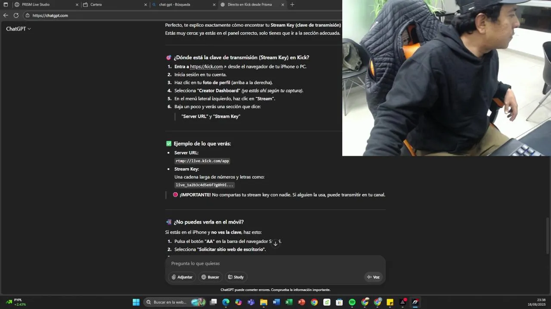Viewport: 551px width, 309px height.
Task: Open Sticky Notes from the taskbar
Action: click(390, 302)
